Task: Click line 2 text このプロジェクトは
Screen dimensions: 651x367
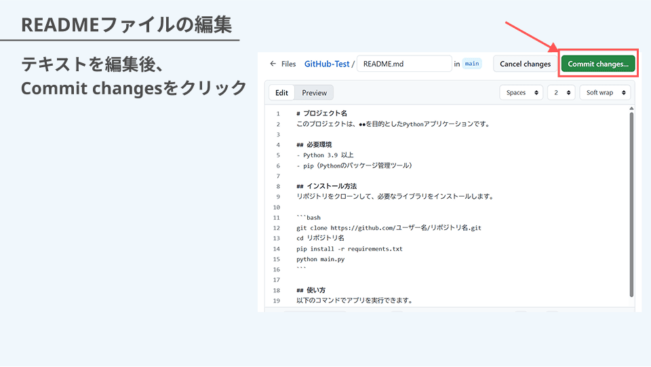Action: [393, 123]
